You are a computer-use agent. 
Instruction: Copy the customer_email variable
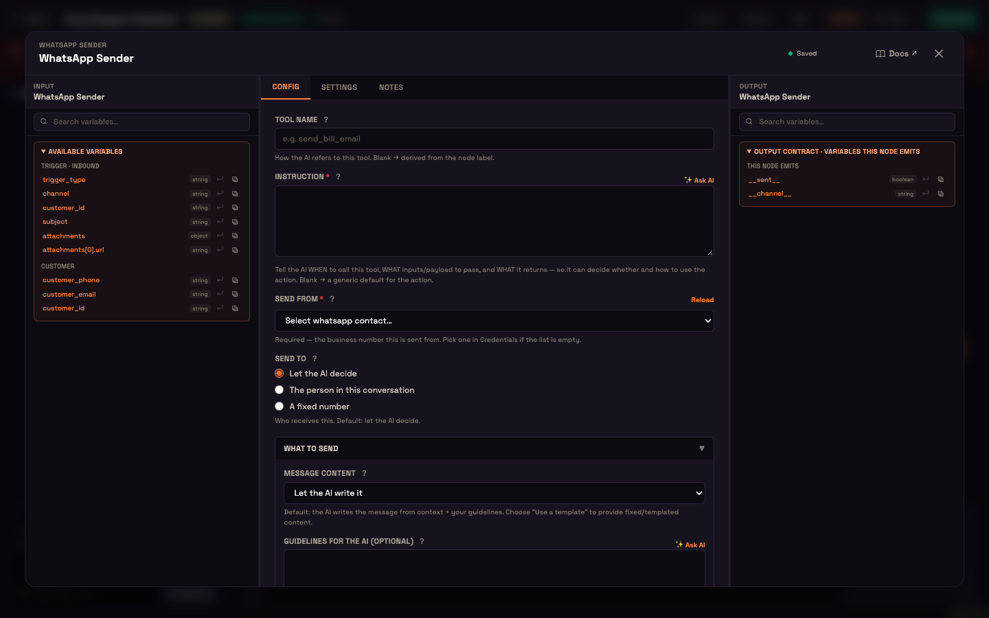[235, 294]
